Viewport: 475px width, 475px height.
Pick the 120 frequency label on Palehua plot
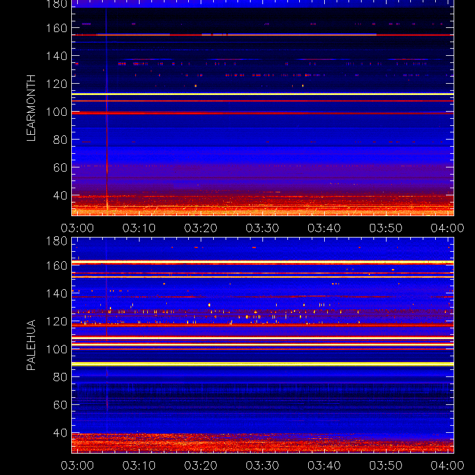tap(56, 321)
